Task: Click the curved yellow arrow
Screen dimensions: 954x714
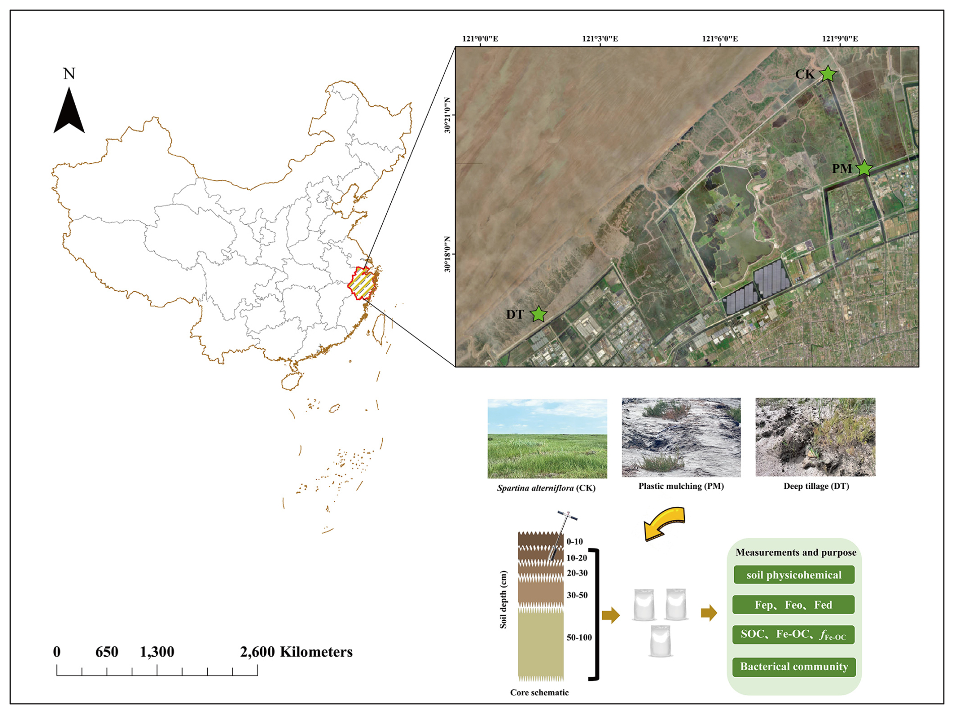Action: pos(665,524)
